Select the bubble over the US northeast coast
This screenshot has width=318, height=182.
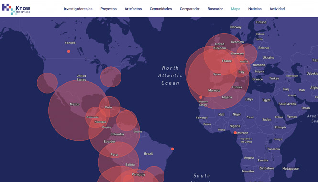(x=111, y=77)
